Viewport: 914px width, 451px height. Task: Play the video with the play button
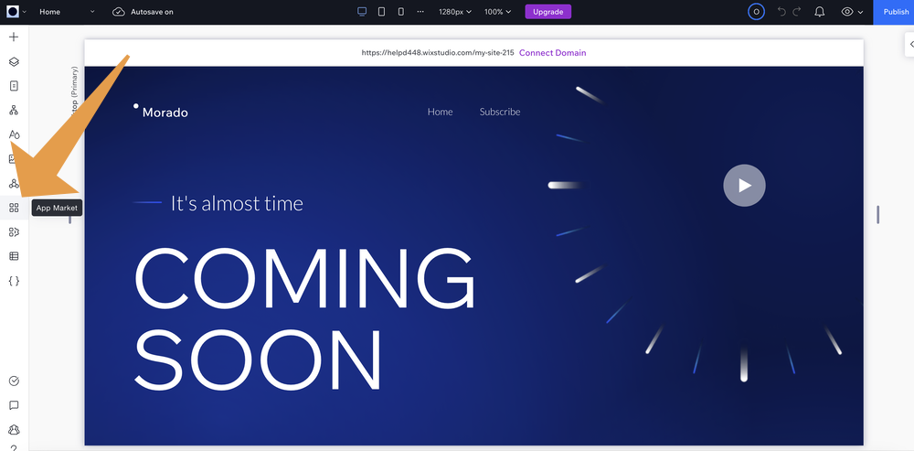point(744,186)
